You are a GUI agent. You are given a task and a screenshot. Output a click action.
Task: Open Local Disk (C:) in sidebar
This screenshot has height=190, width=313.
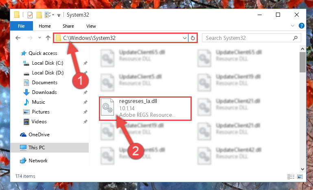[48, 63]
